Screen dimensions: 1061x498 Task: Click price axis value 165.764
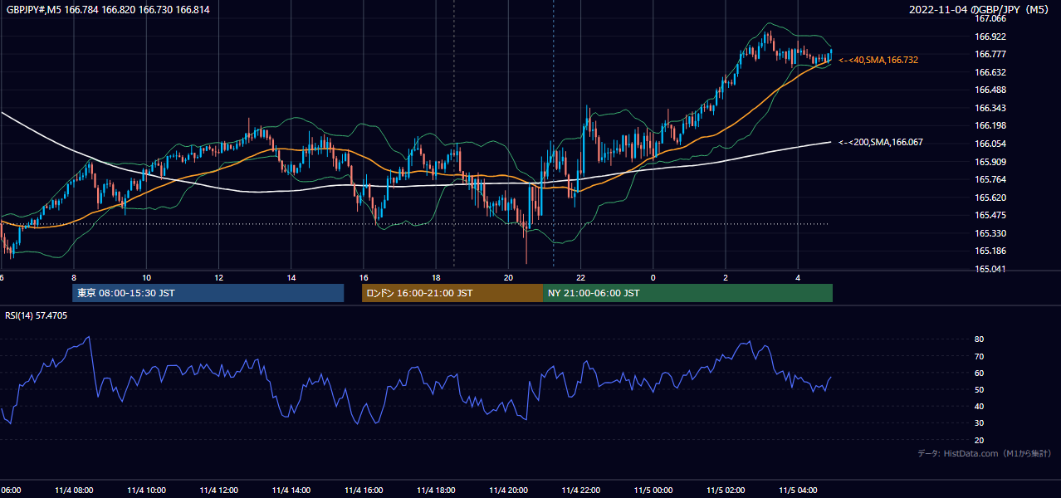click(x=990, y=179)
